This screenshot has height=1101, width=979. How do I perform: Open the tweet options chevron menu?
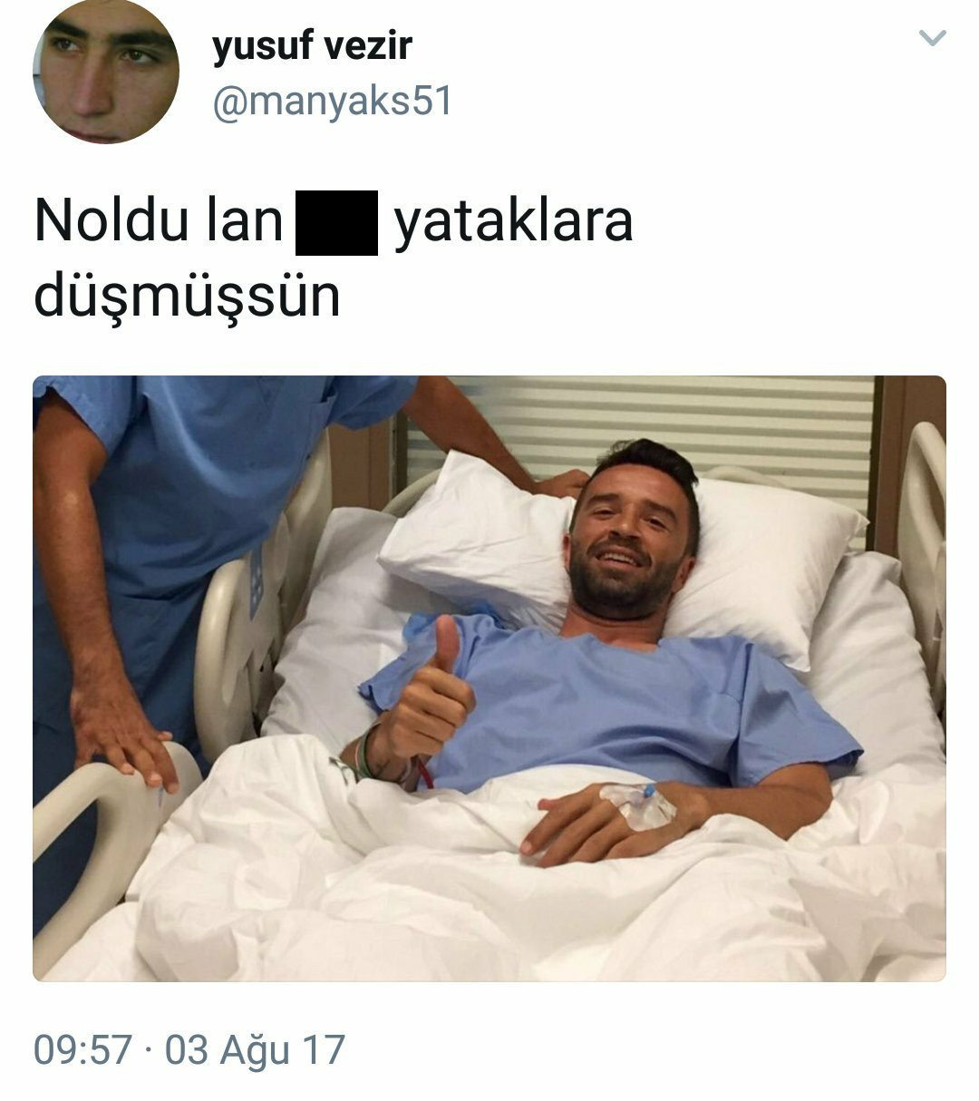point(932,38)
